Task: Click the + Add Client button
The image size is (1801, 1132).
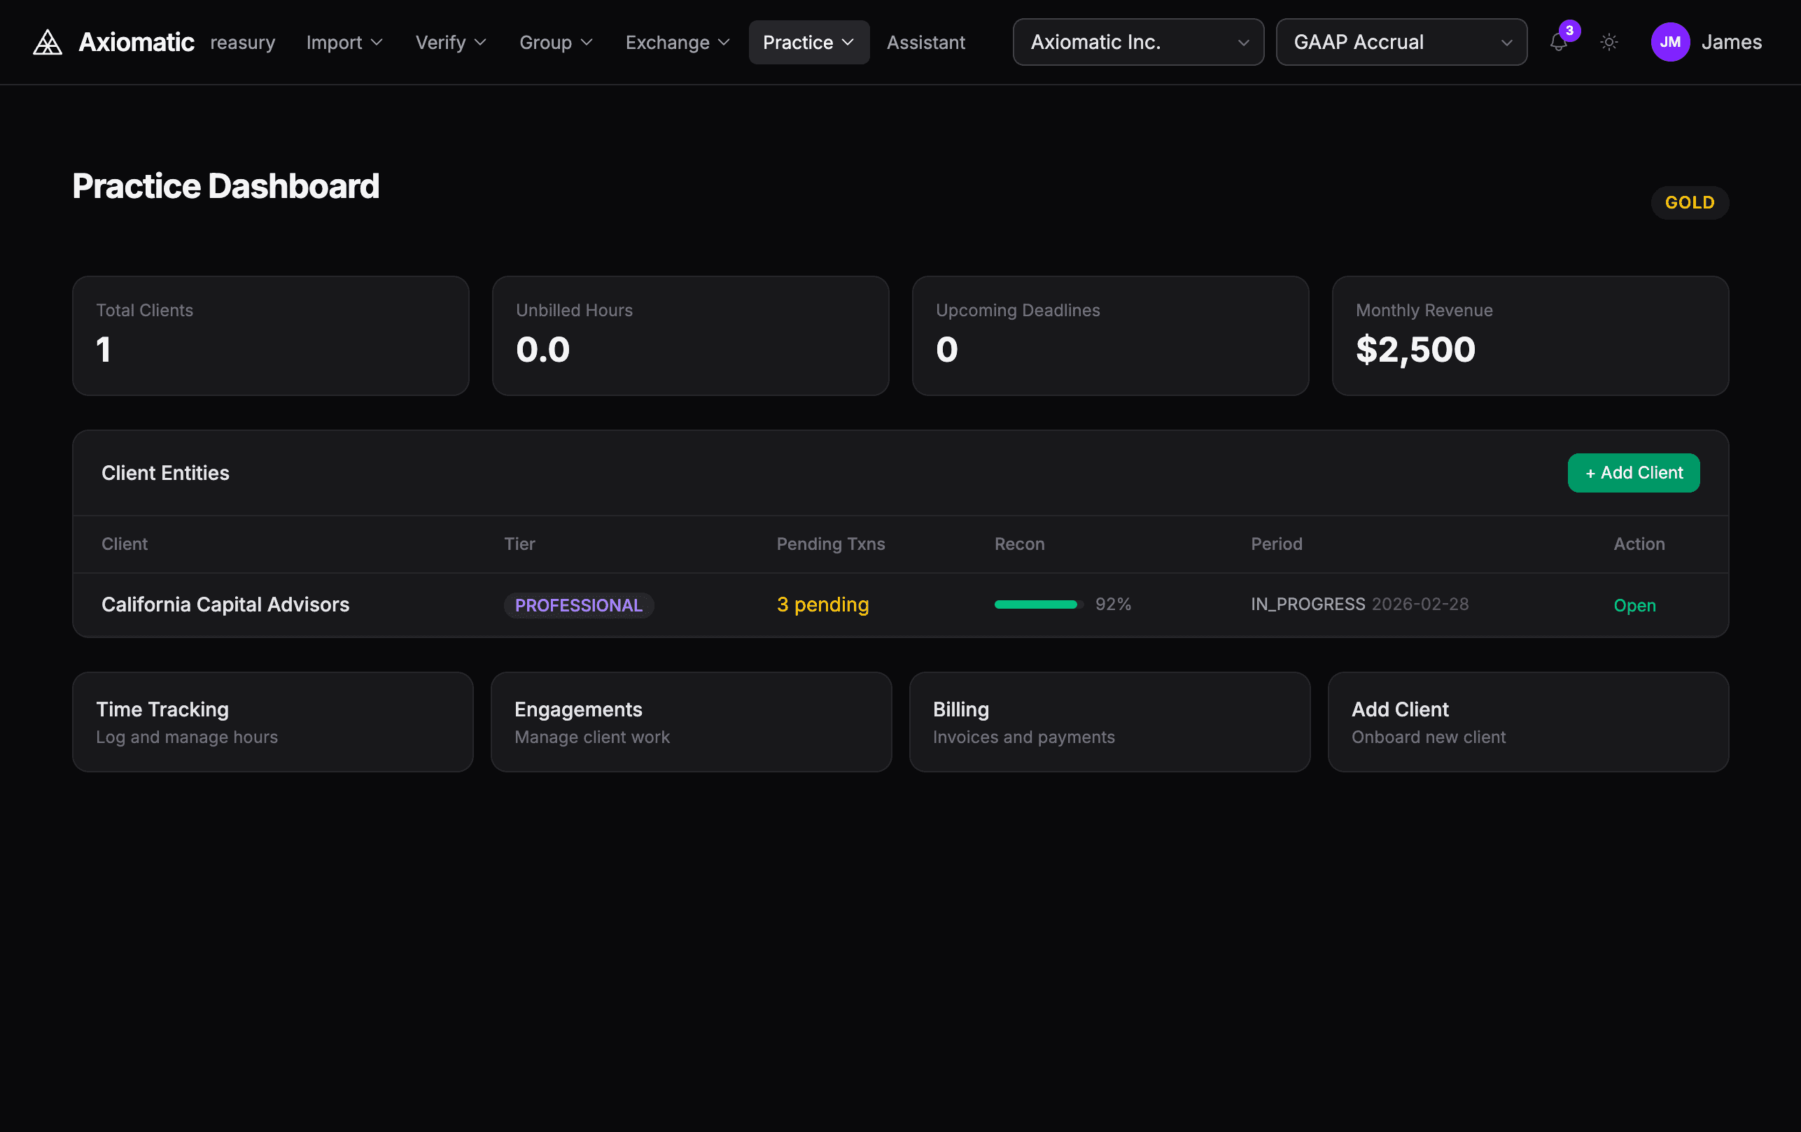Action: 1634,472
